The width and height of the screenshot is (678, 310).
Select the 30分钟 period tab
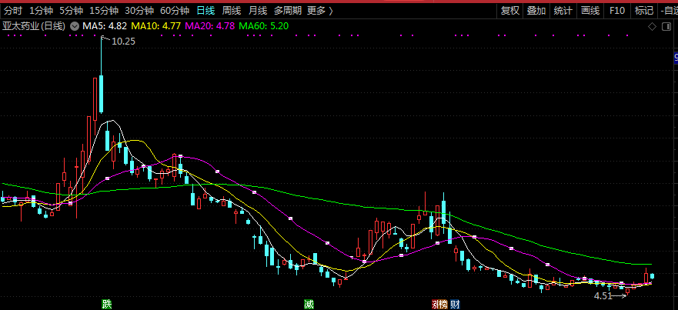pos(139,11)
